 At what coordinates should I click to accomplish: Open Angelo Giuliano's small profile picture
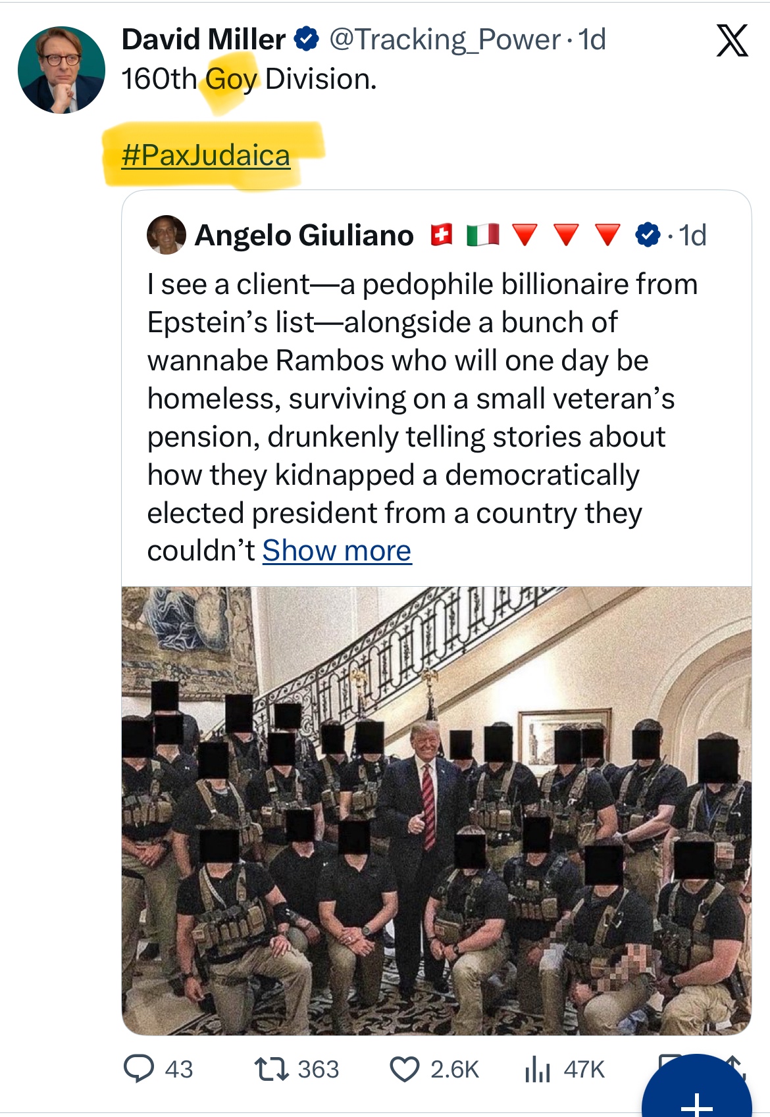166,235
